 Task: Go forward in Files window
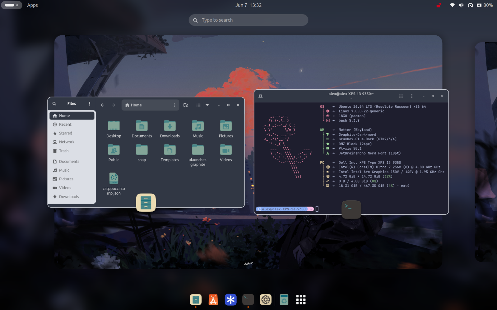pos(114,105)
